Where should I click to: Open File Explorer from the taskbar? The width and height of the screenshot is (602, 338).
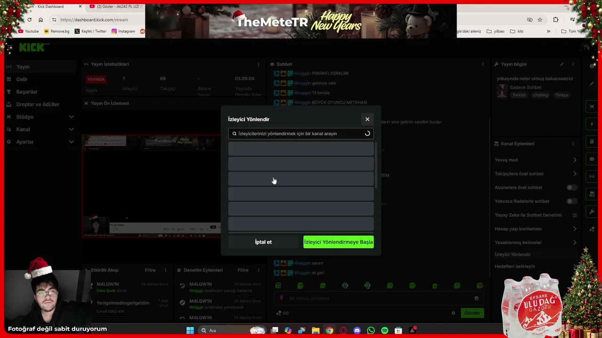(x=316, y=330)
